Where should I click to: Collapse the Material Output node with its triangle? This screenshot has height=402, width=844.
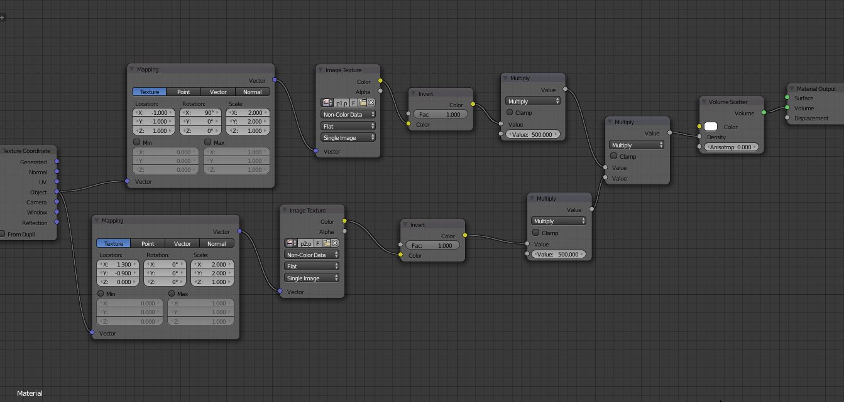tap(792, 89)
